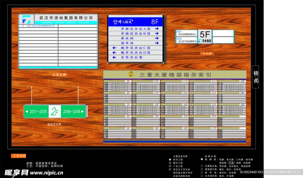The width and height of the screenshot is (306, 178).
Task: Click the Tiandi Group logo on lobby sign
Action: 26,19
